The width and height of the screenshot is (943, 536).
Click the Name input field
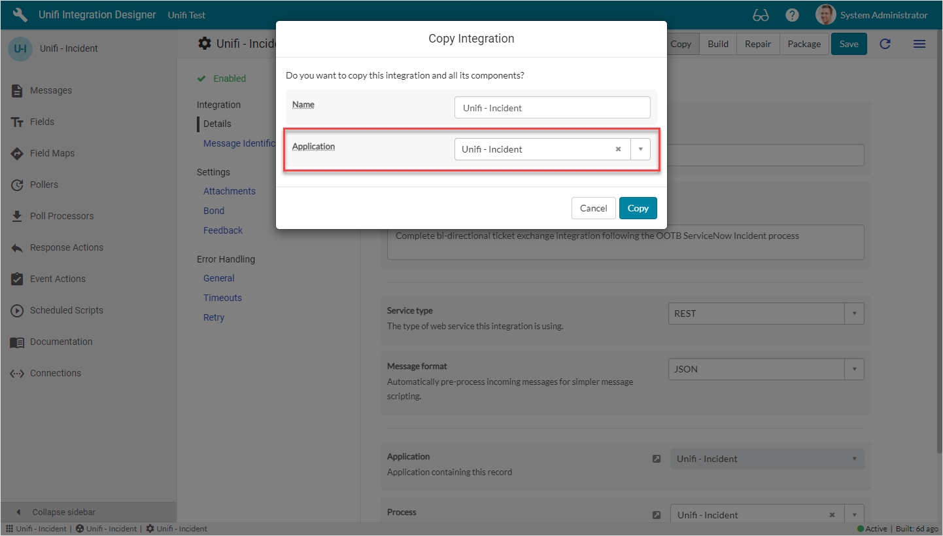pyautogui.click(x=552, y=108)
